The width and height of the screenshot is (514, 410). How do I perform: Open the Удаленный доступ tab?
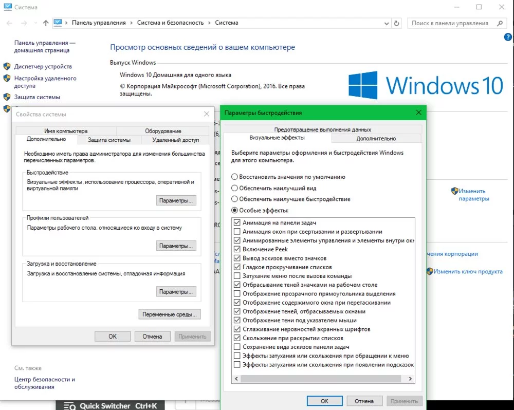tap(175, 140)
